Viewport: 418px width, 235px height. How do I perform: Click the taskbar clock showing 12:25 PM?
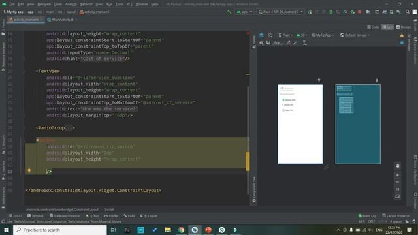tap(393, 230)
